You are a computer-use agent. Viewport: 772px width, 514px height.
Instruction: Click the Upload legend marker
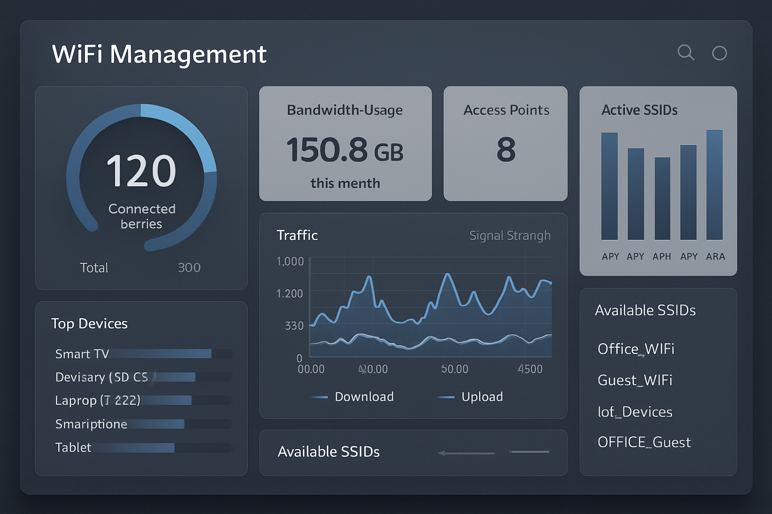(x=446, y=397)
